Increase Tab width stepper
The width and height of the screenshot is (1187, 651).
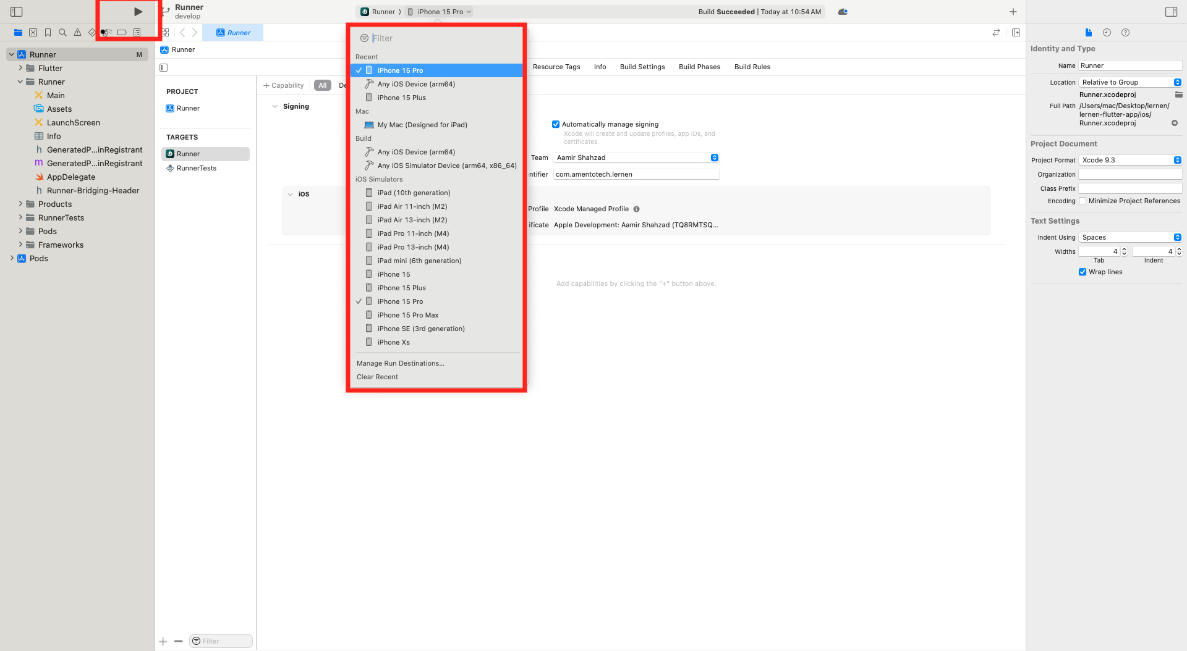(x=1124, y=249)
